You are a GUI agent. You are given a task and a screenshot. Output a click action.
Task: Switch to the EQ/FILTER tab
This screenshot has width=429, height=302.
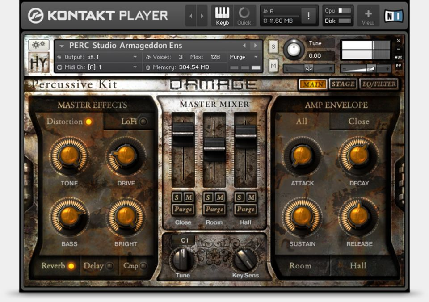(x=379, y=84)
